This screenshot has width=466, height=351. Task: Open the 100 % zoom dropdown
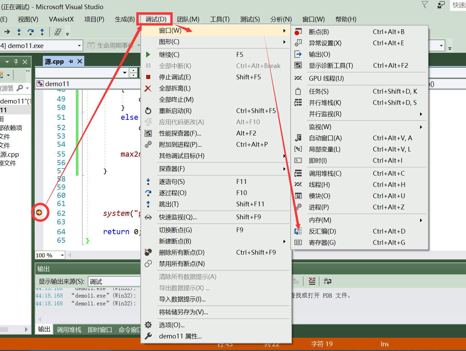pos(62,255)
